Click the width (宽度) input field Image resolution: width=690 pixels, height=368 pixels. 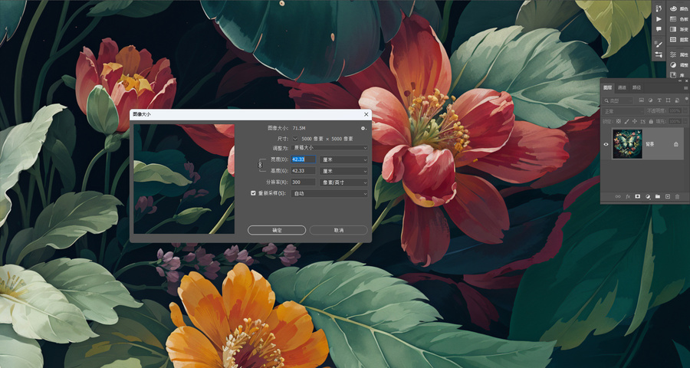coord(304,159)
